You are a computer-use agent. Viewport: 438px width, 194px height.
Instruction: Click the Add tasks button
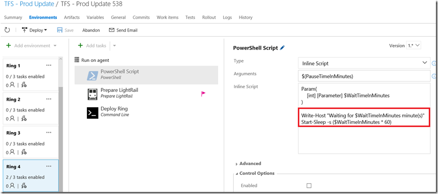(x=92, y=45)
